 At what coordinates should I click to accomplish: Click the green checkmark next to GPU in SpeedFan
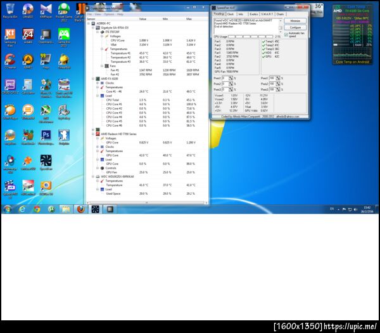pyautogui.click(x=263, y=56)
